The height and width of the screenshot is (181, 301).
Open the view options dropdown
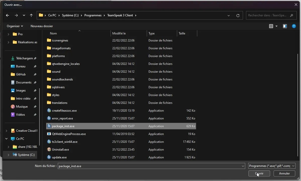click(x=276, y=26)
